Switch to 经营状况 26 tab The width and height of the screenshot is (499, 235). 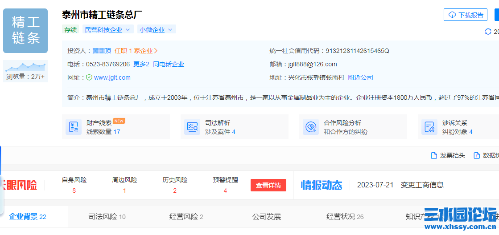coord(345,217)
